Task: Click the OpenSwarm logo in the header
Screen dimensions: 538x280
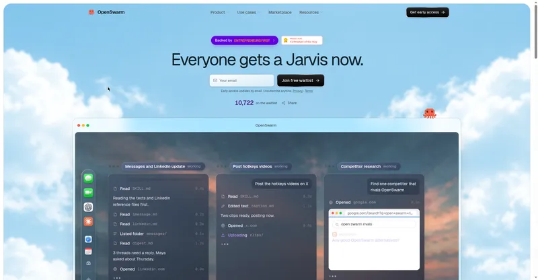Action: coord(106,12)
